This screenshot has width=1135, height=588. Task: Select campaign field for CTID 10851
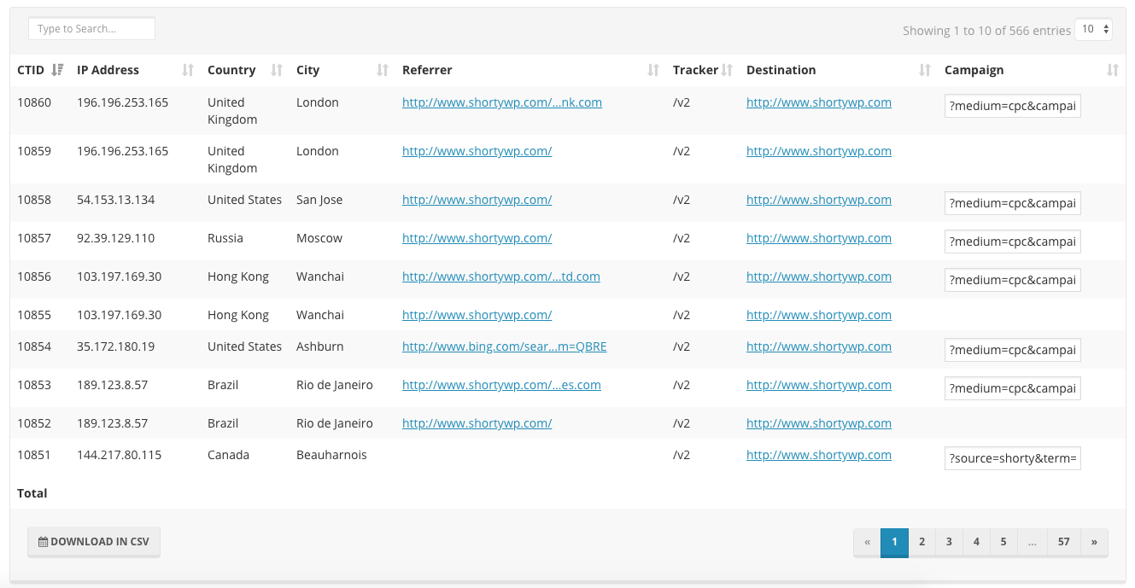pos(1013,459)
